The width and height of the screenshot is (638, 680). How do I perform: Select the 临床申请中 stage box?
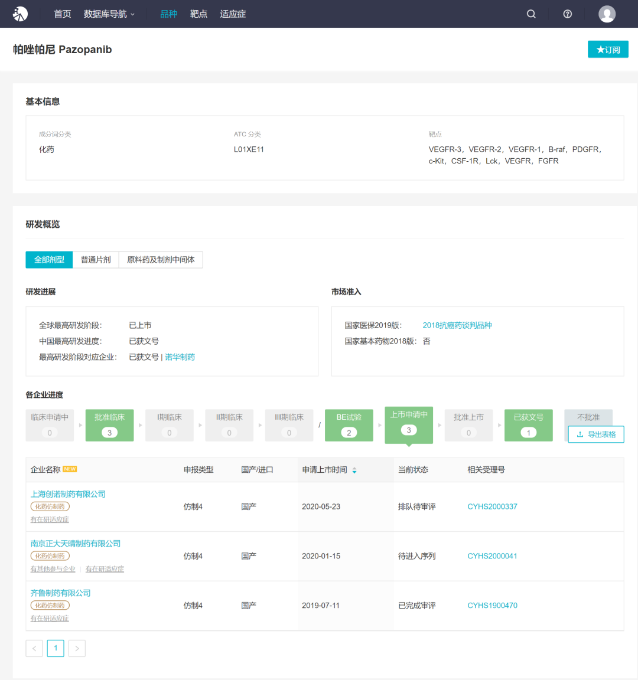tap(50, 425)
